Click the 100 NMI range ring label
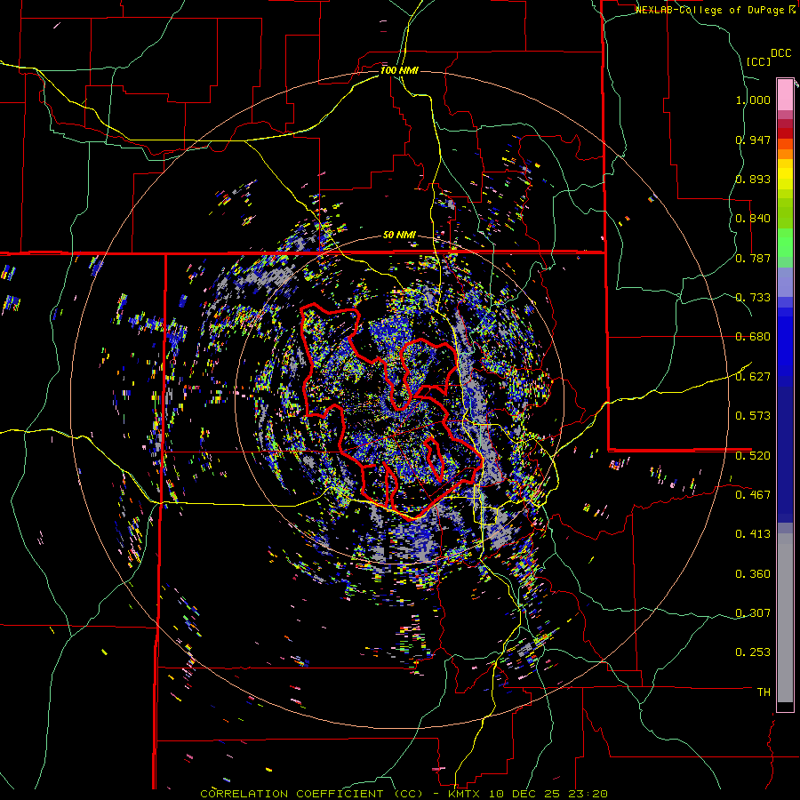Image resolution: width=800 pixels, height=800 pixels. (399, 70)
